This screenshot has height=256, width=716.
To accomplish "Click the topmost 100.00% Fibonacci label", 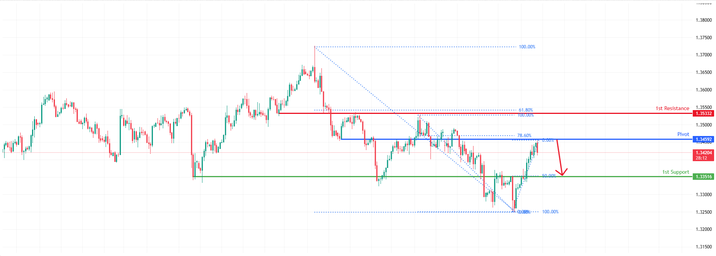I will point(527,47).
